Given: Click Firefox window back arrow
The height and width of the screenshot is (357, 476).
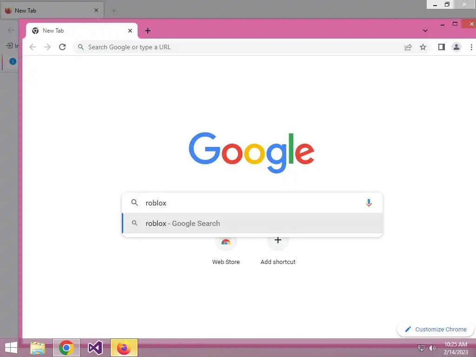Looking at the screenshot, I should (11, 30).
